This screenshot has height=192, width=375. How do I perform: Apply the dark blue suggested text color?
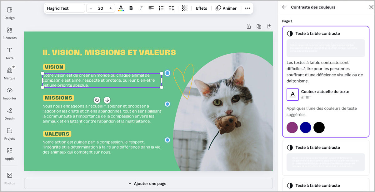point(306,127)
